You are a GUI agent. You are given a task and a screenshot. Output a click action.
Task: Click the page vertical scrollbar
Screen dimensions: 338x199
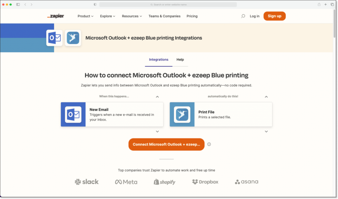pos(335,24)
